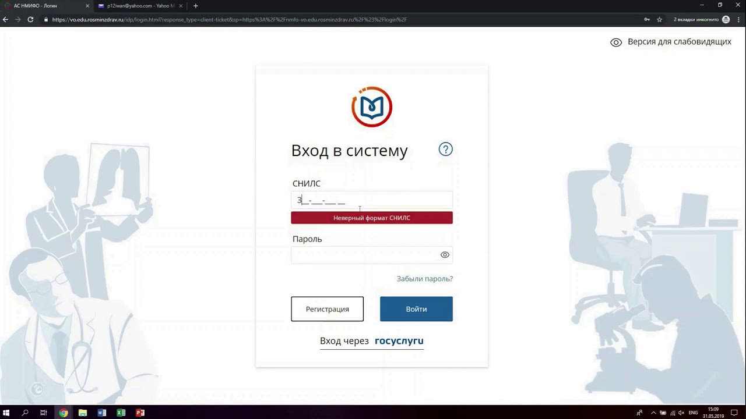Image resolution: width=746 pixels, height=419 pixels.
Task: Check battery status tray icon
Action: pyautogui.click(x=663, y=413)
